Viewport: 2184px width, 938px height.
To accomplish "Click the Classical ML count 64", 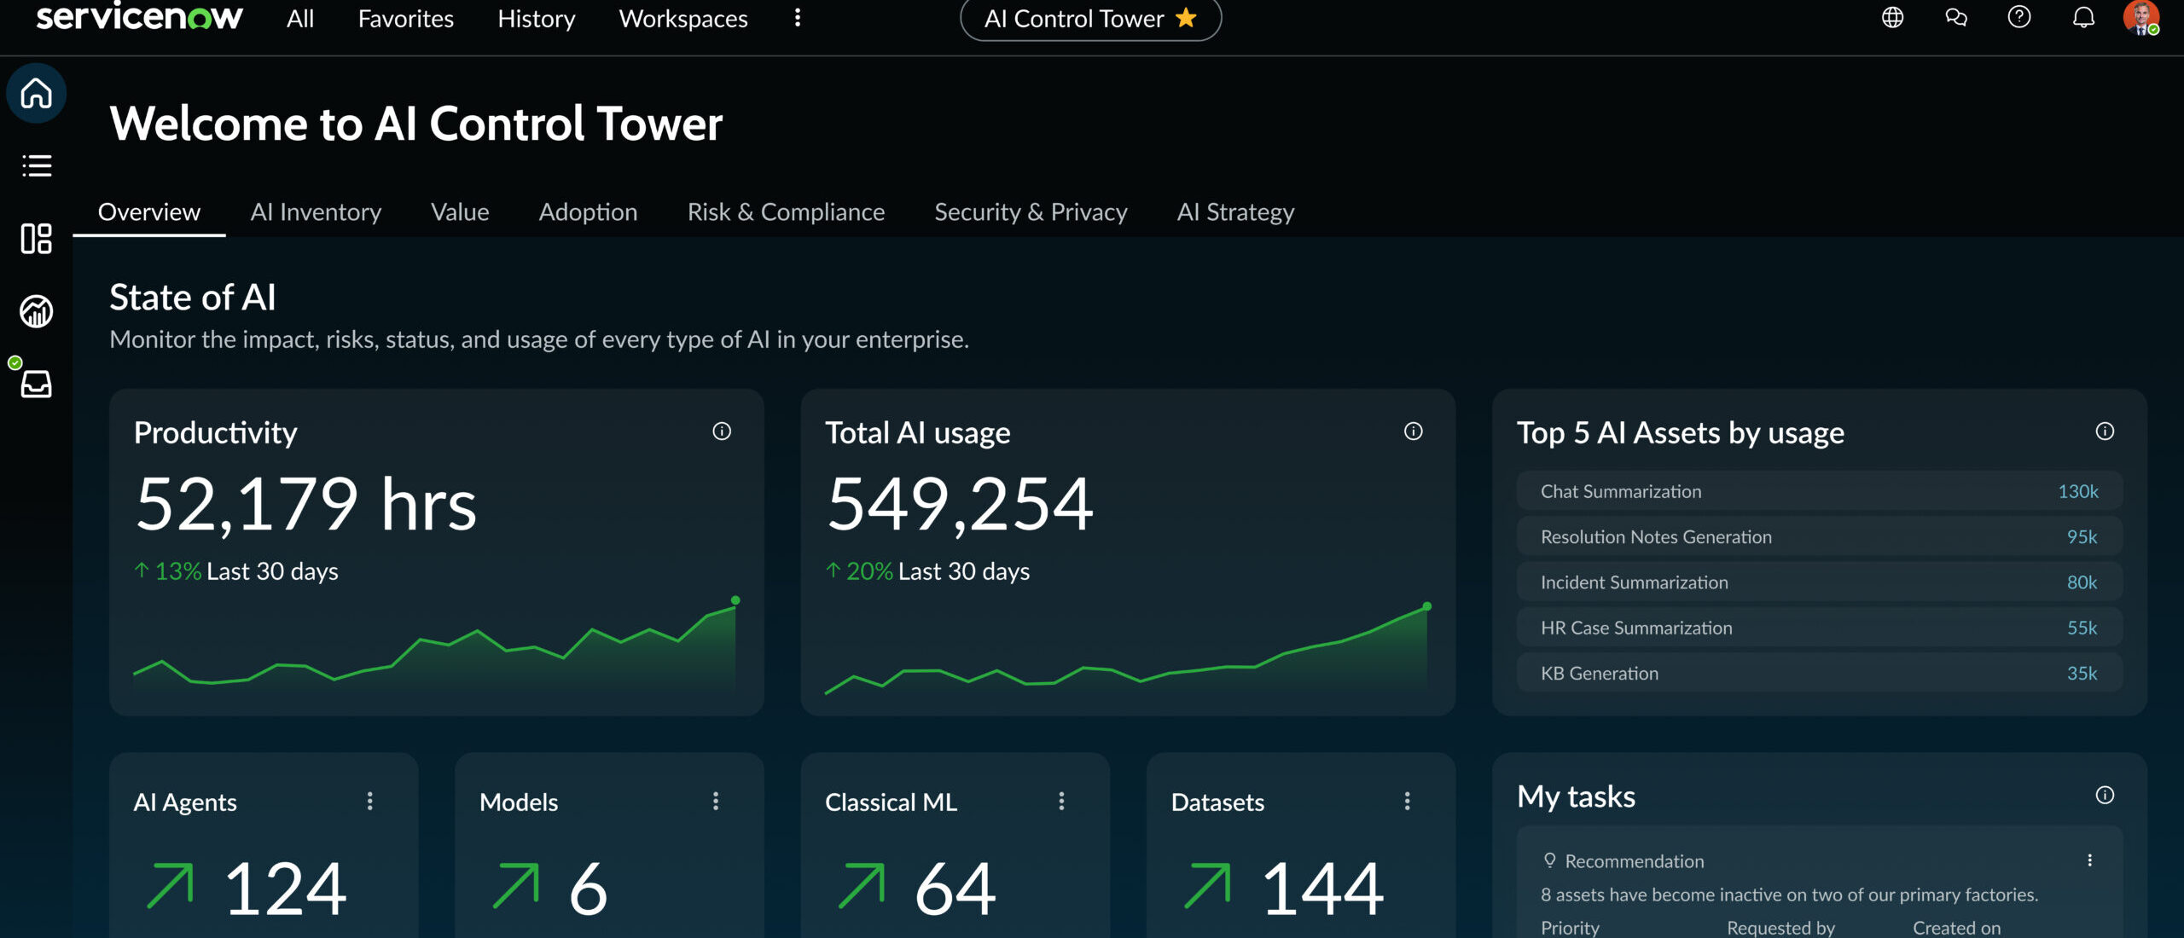I will (955, 889).
